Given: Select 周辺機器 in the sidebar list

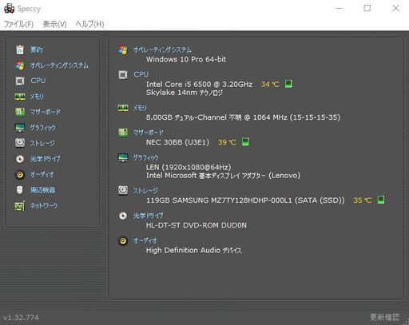Looking at the screenshot, I should pos(42,190).
